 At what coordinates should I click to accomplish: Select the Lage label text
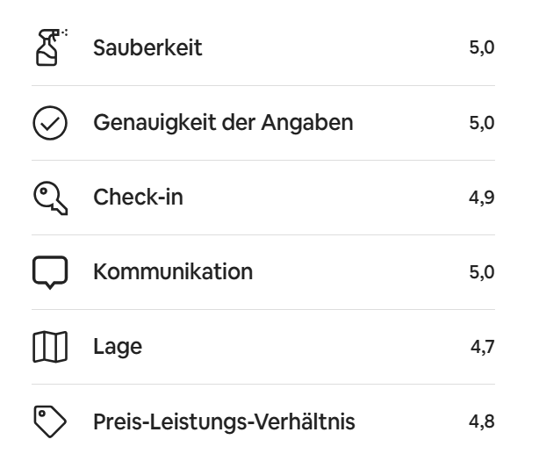pos(118,348)
